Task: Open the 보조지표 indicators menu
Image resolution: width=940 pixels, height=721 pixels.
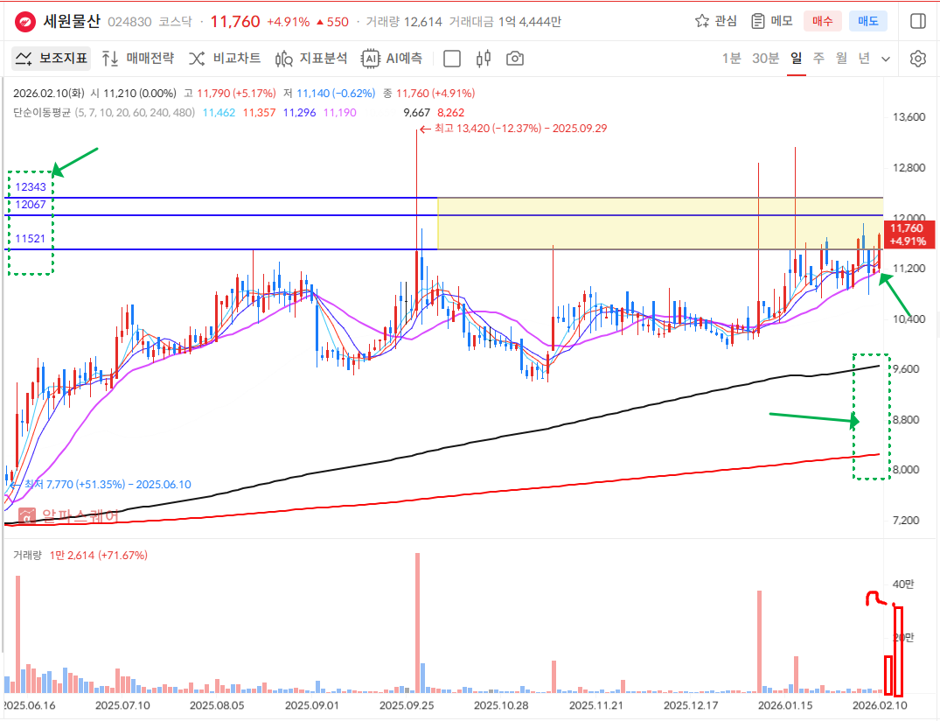Action: pyautogui.click(x=52, y=59)
